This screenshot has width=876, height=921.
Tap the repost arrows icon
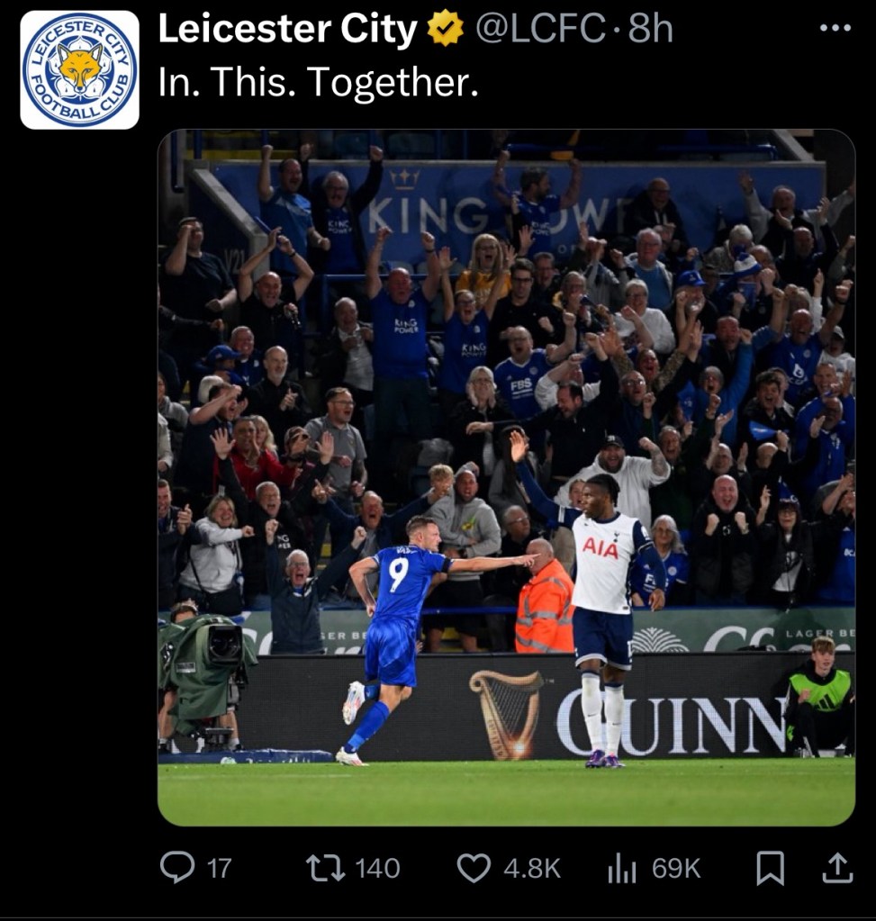point(322,867)
